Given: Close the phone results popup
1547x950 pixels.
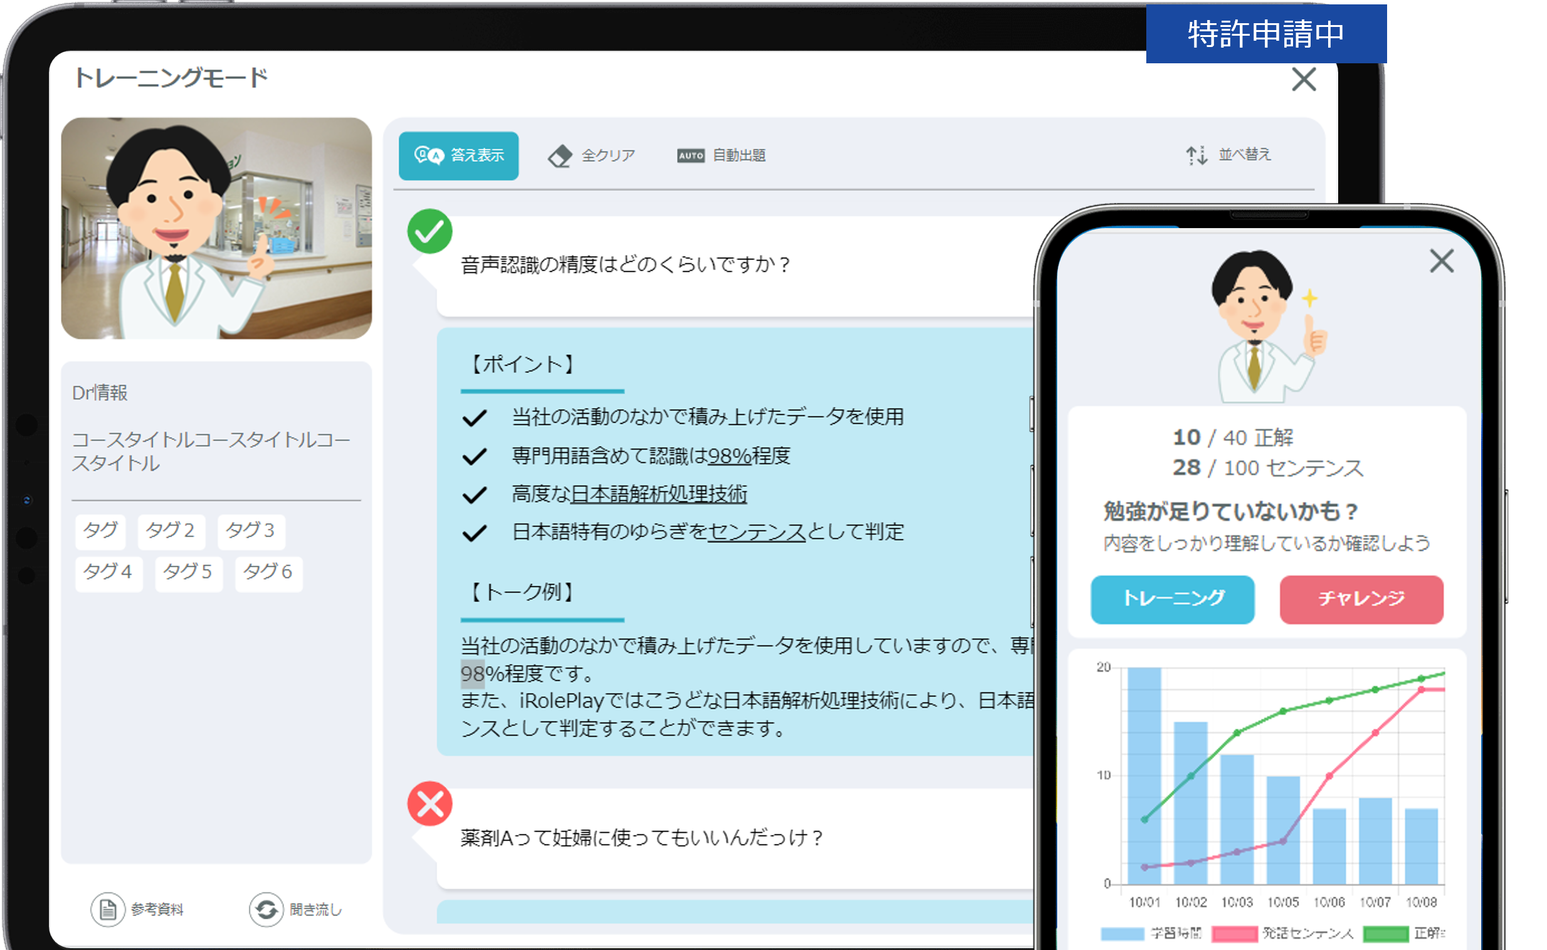Looking at the screenshot, I should pos(1441,261).
